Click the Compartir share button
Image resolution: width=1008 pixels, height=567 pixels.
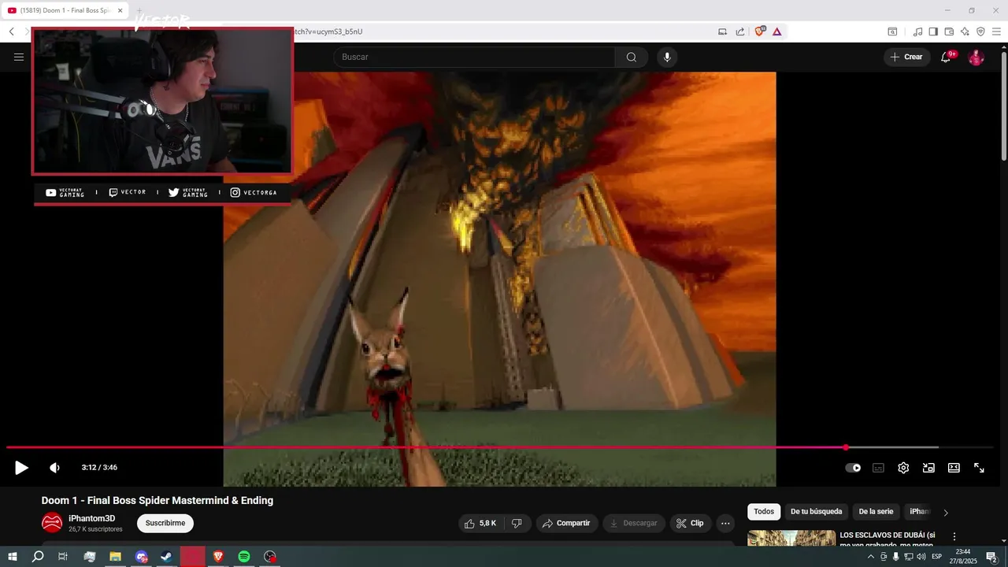[x=567, y=523]
